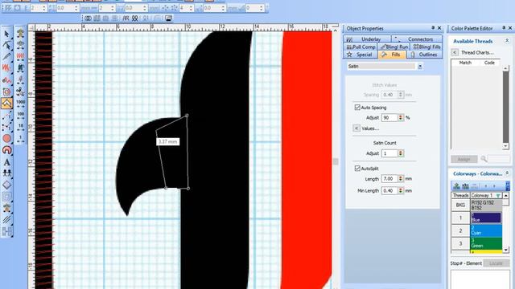
Task: Pin the Object Properties panel
Action: coord(433,28)
